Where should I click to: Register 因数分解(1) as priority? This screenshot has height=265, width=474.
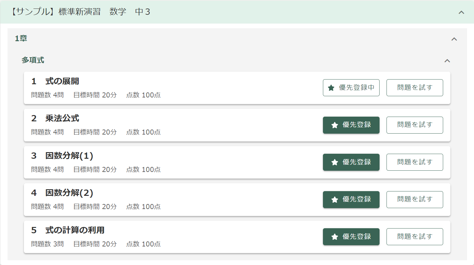pos(351,162)
